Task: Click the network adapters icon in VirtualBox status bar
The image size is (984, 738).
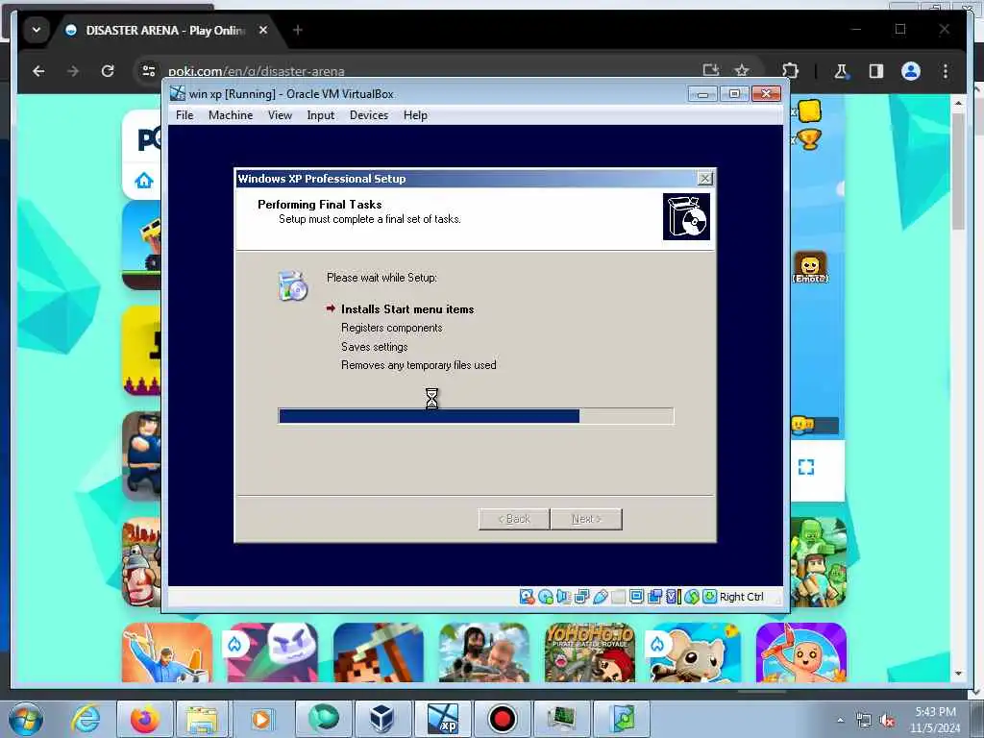Action: [581, 597]
